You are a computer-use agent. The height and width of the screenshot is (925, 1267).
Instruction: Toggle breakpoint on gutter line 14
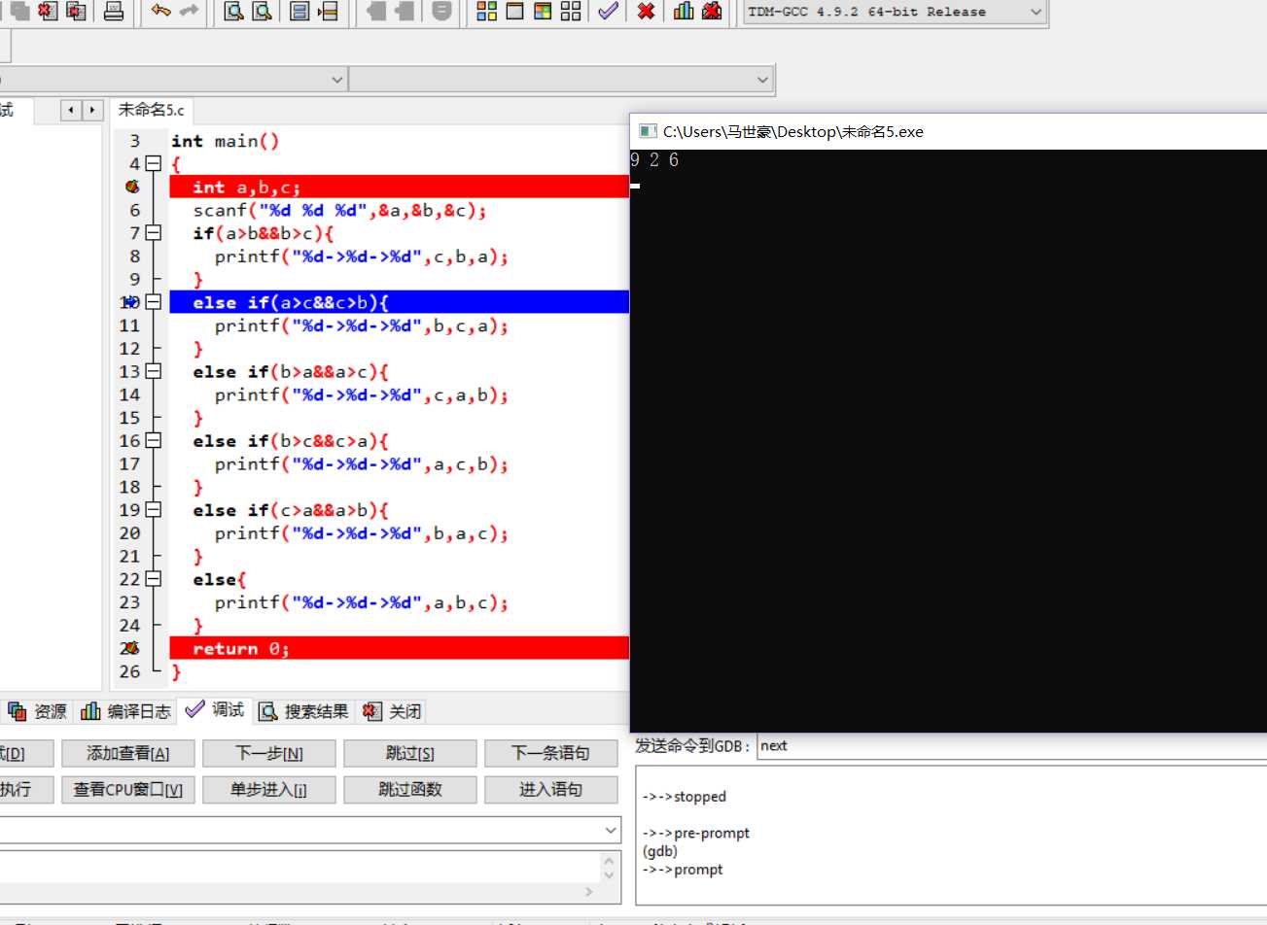tap(130, 394)
